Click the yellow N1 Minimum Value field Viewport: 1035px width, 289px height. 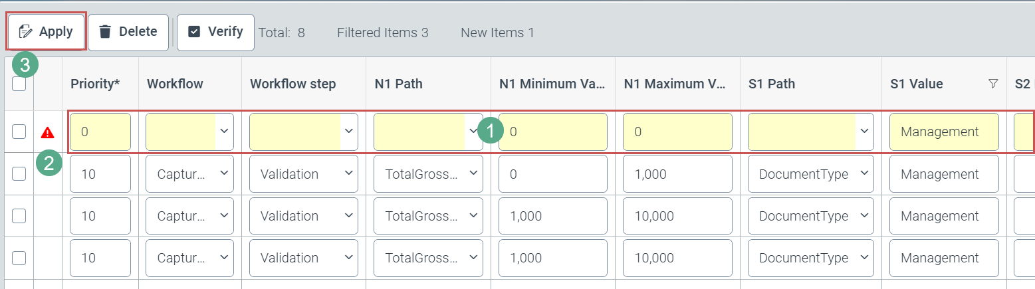click(552, 132)
